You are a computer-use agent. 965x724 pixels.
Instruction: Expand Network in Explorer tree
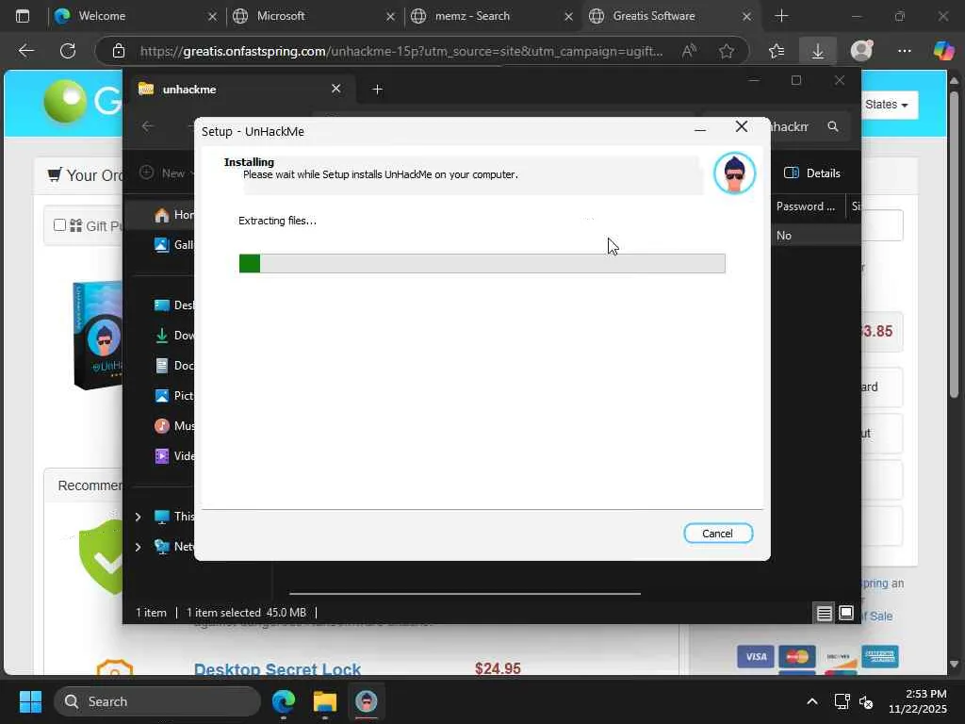(x=138, y=547)
